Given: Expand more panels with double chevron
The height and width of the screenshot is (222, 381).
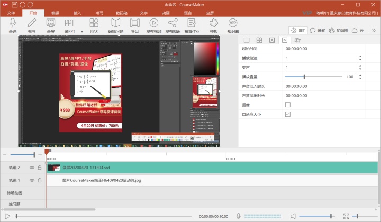Looking at the screenshot, I should [374, 31].
